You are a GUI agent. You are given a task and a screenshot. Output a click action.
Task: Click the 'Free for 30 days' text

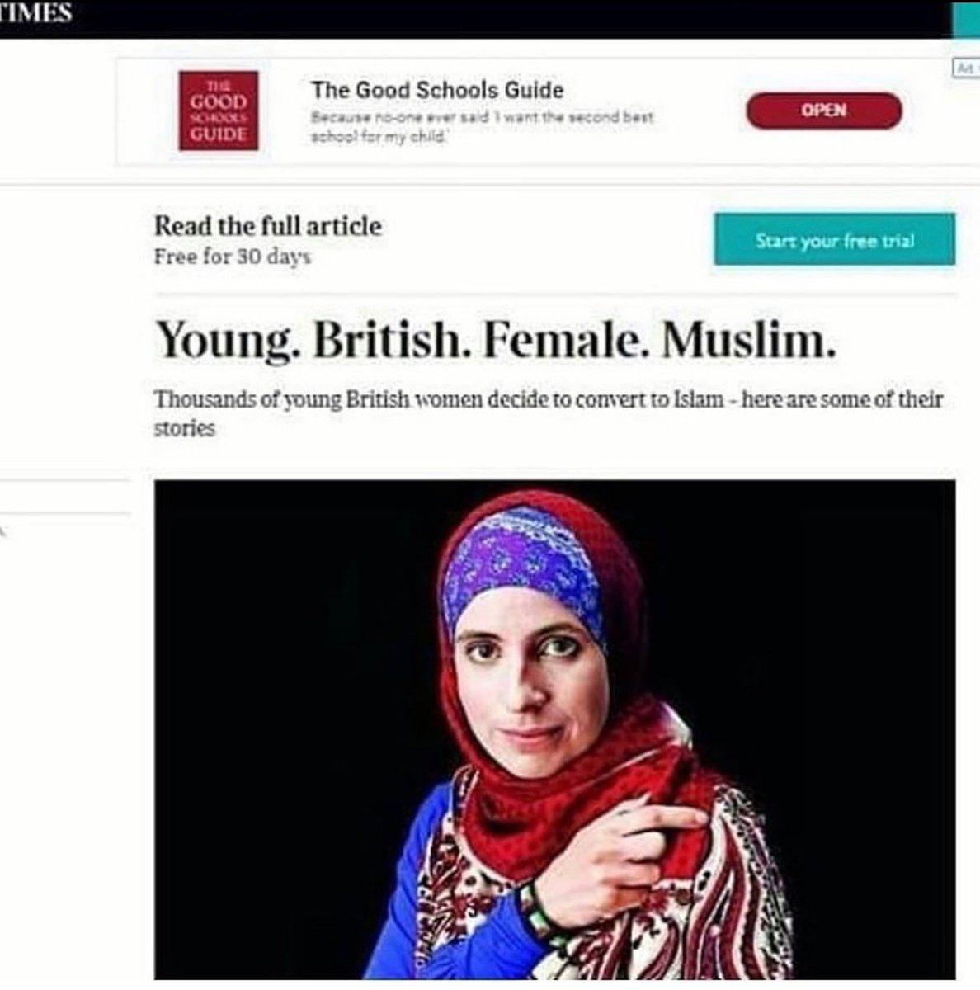[233, 257]
